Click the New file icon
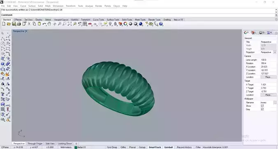This screenshot has width=278, height=149. click(4, 24)
